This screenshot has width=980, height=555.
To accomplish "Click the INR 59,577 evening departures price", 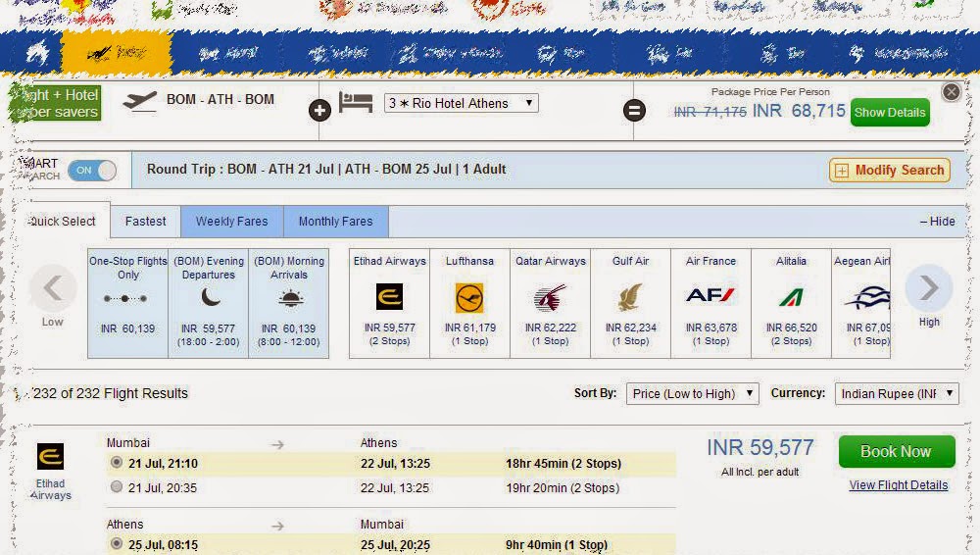I will [208, 328].
